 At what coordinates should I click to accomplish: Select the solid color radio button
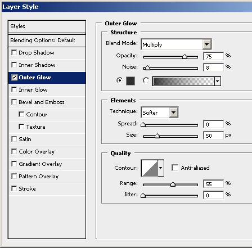coord(119,80)
